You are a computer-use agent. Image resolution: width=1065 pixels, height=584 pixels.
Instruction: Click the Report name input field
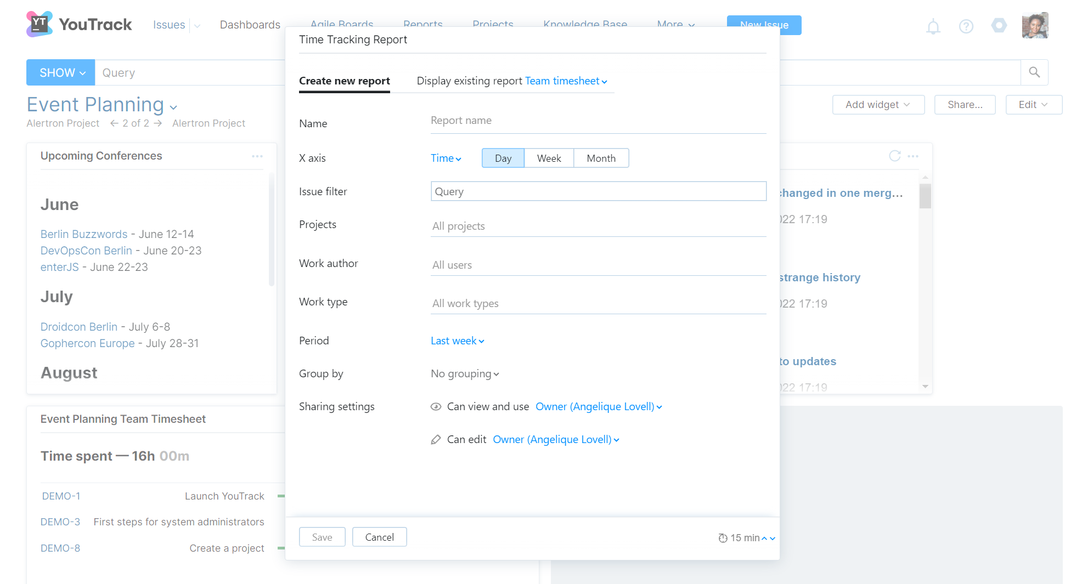click(x=598, y=121)
